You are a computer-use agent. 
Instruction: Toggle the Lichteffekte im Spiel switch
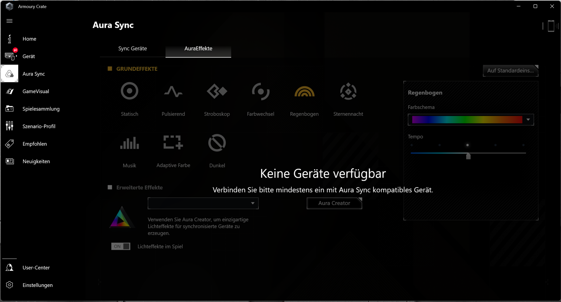pyautogui.click(x=121, y=246)
